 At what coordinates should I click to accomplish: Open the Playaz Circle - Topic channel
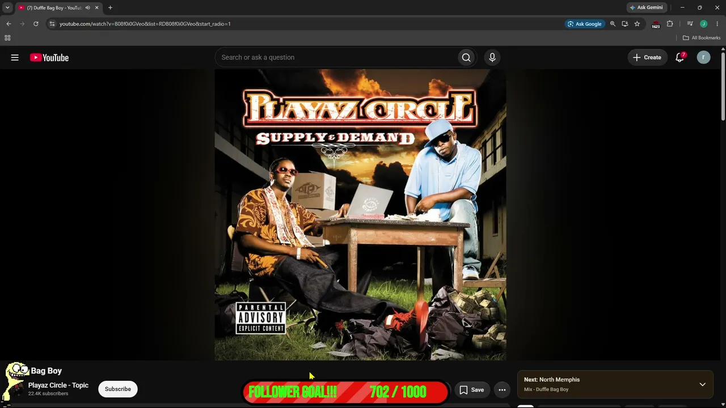tap(58, 385)
